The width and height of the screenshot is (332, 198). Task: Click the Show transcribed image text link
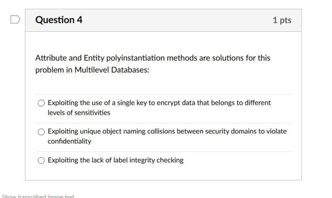coord(37,196)
